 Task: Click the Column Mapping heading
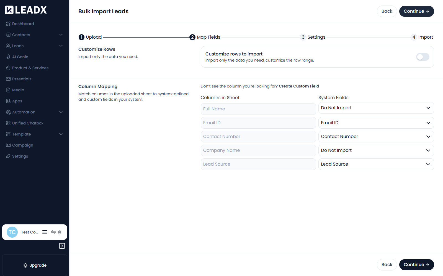click(98, 87)
